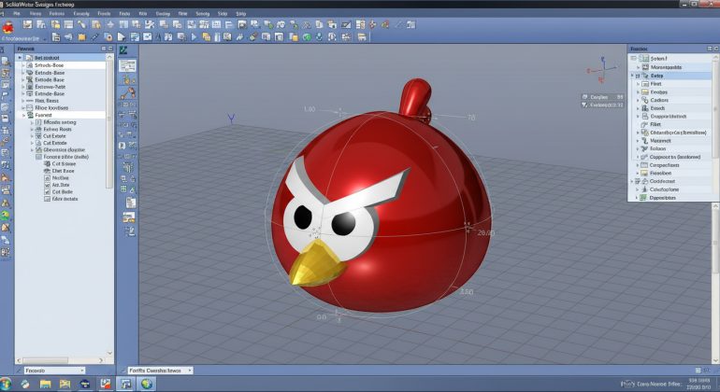Click the first icon in the left sidebar strip
This screenshot has height=392, width=720.
[5, 60]
